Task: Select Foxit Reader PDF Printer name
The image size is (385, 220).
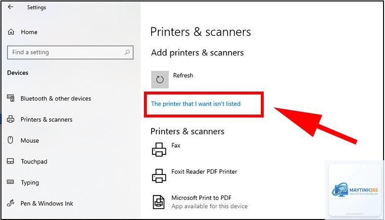Action: [204, 172]
